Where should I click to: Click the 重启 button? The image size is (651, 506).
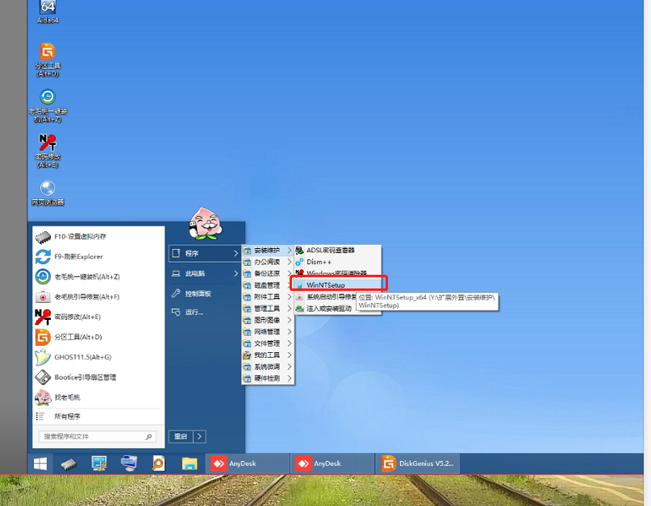181,437
